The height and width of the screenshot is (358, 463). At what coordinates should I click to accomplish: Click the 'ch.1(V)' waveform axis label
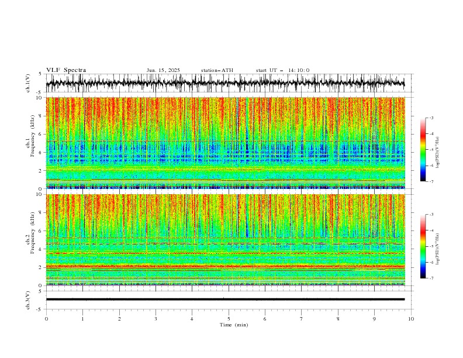click(28, 83)
